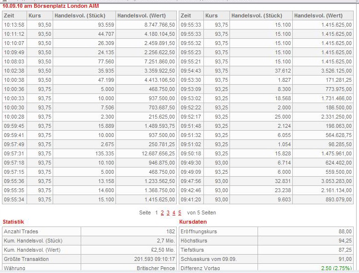
Task: Select the 10:02:38 time cell
Action: (x=14, y=71)
